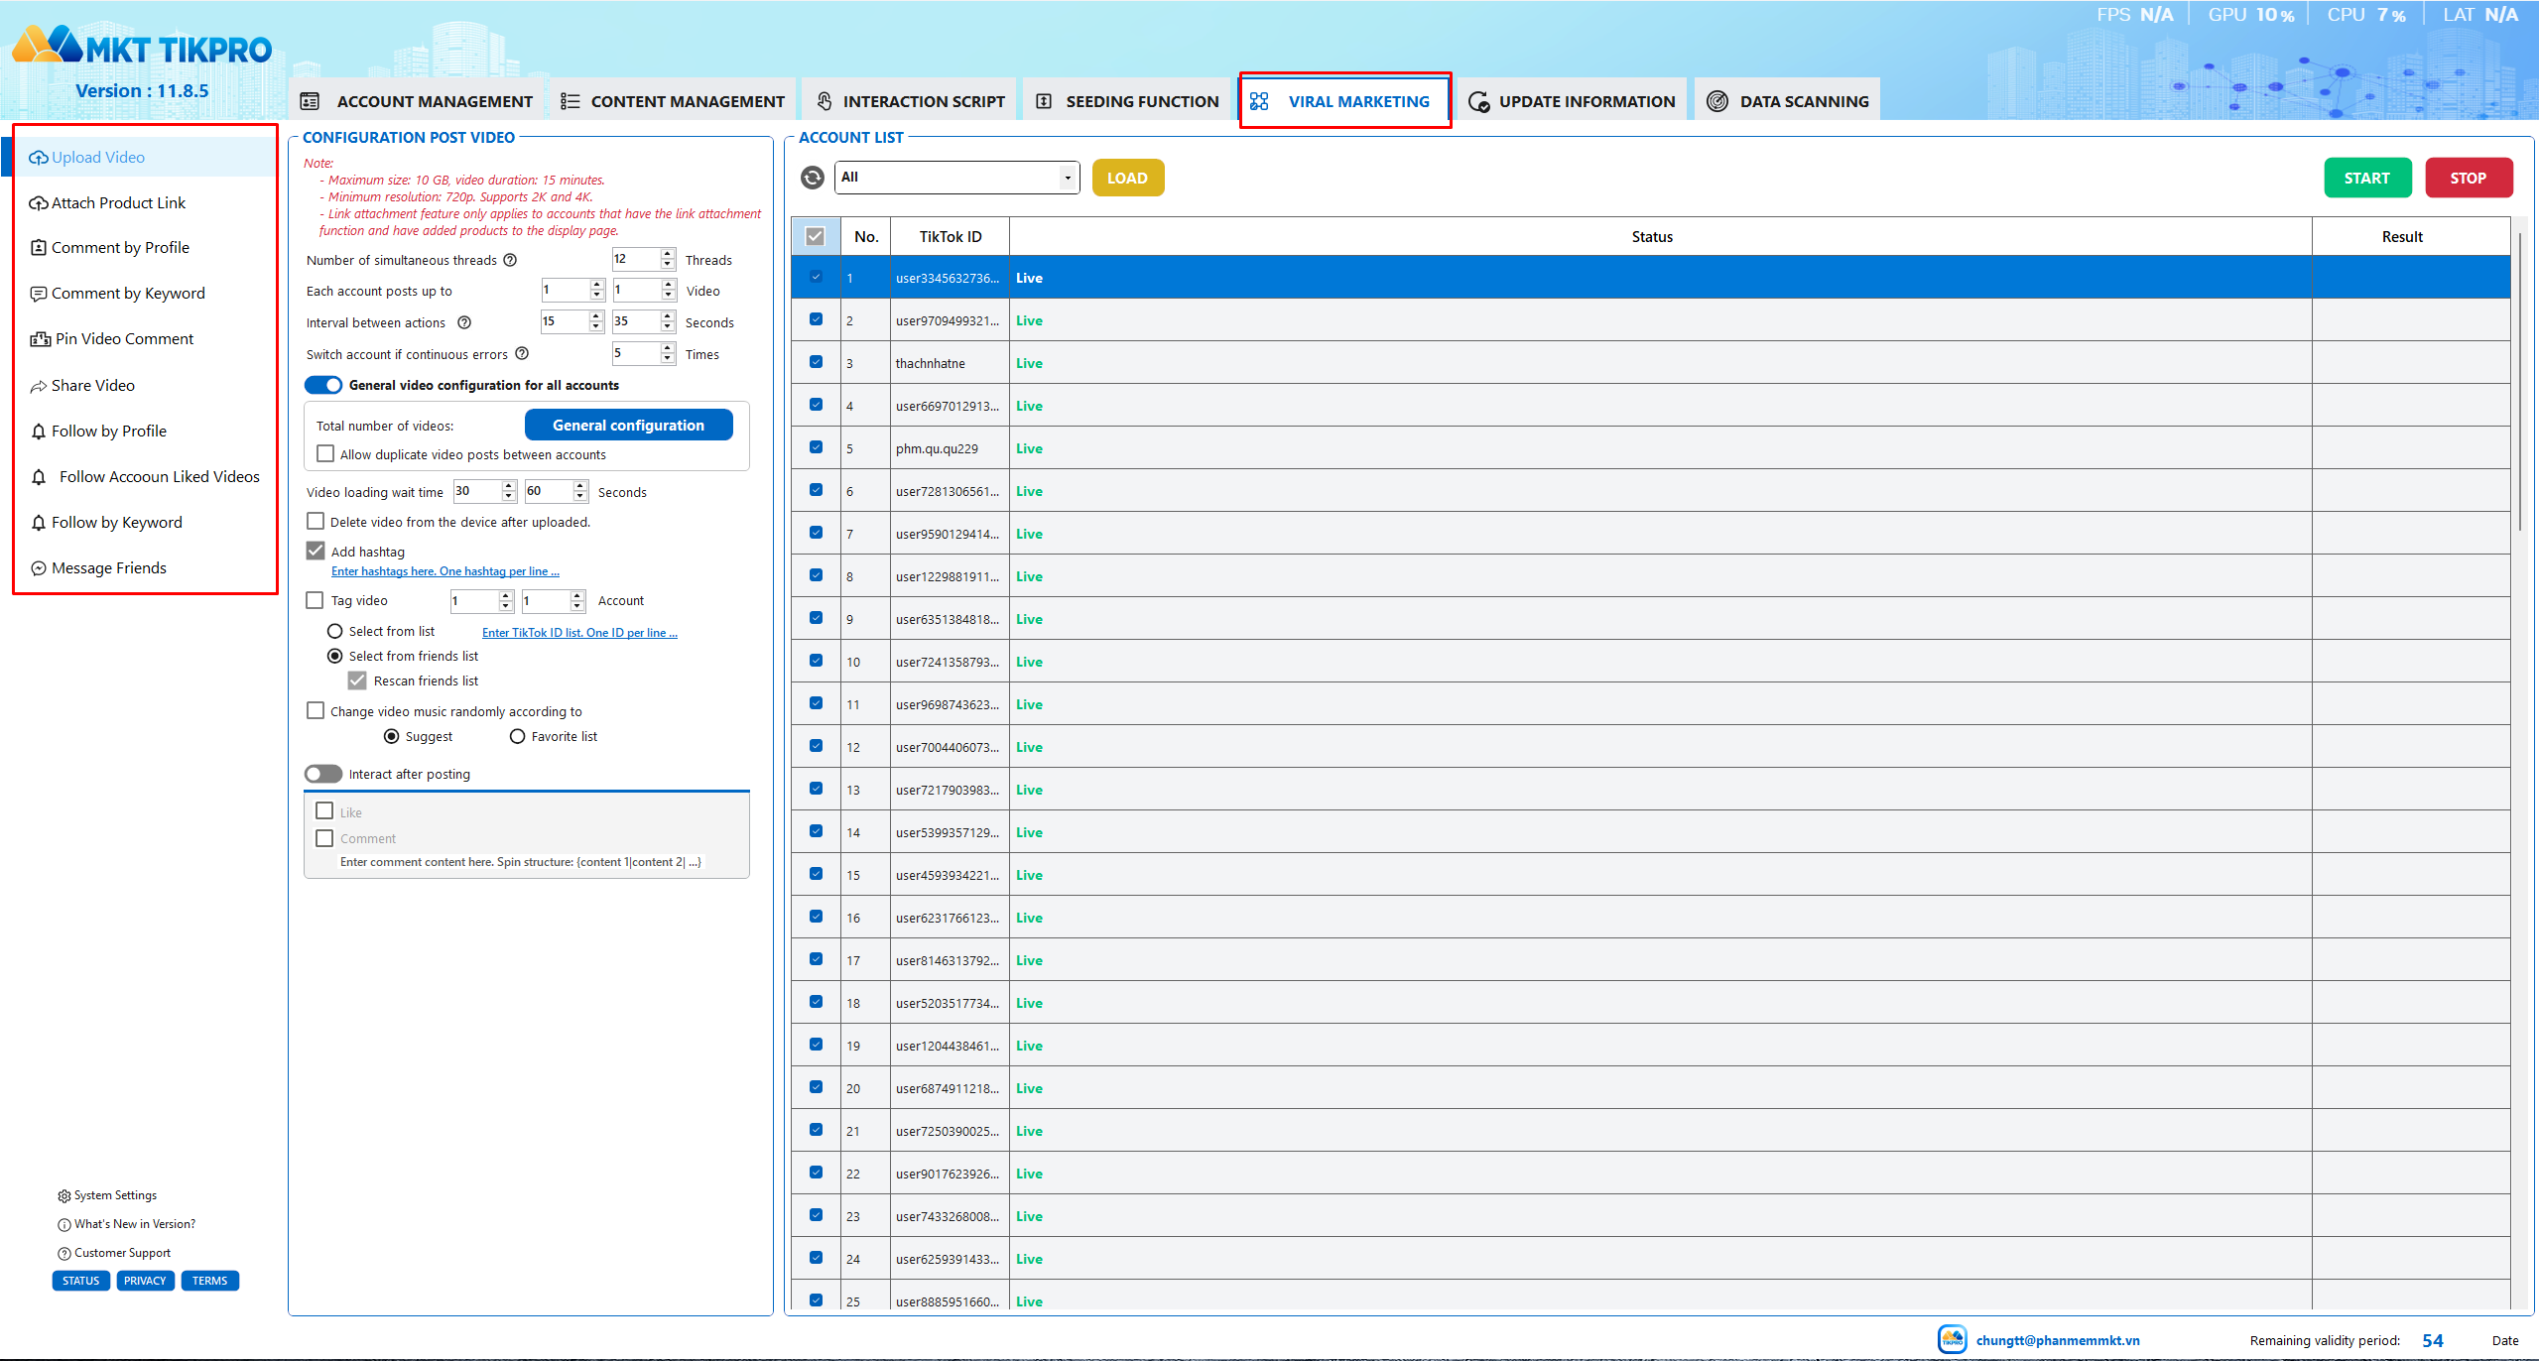
Task: Click the Customer Support help icon
Action: tap(64, 1254)
